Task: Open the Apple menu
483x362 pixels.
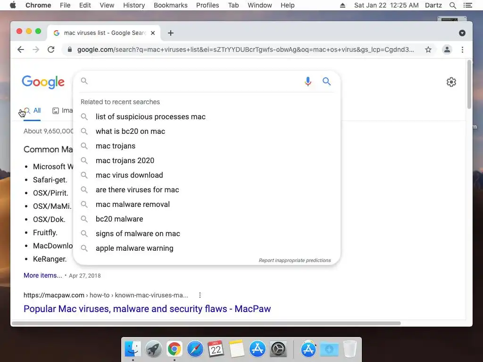Action: click(x=13, y=5)
